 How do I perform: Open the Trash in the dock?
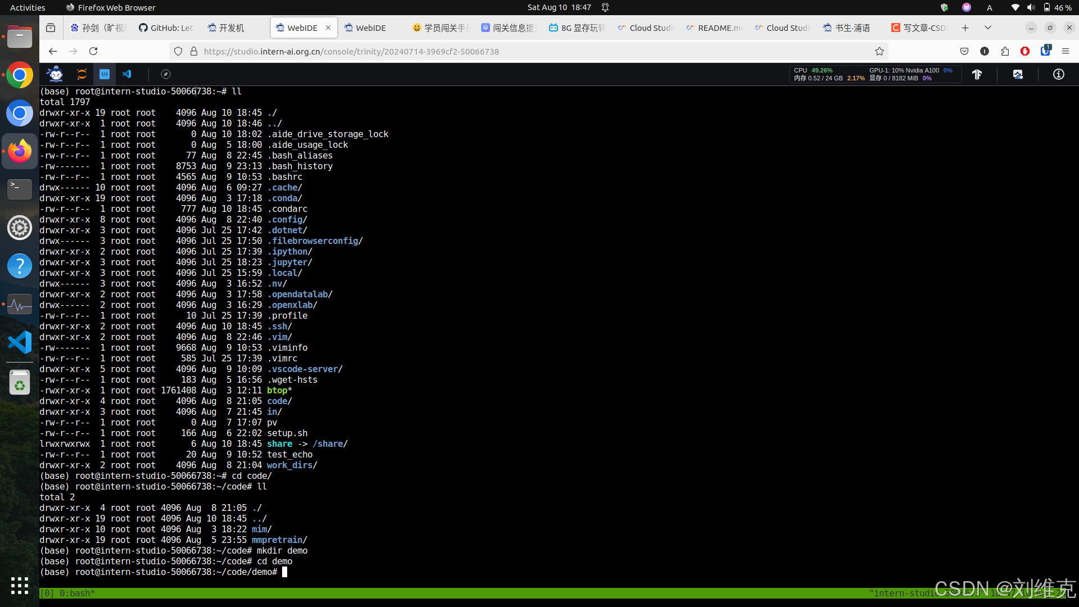coord(20,383)
